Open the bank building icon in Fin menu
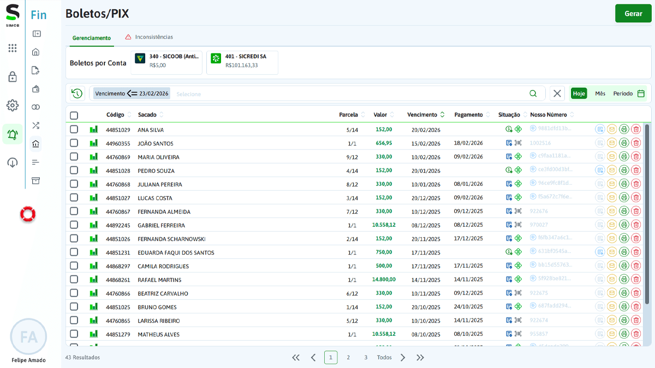655x368 pixels. 36,144
